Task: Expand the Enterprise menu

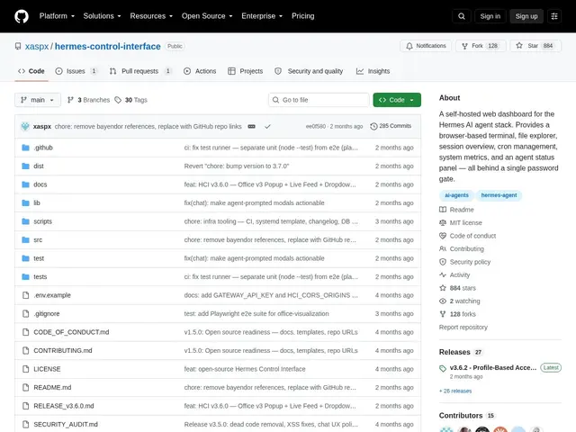Action: coord(262,16)
